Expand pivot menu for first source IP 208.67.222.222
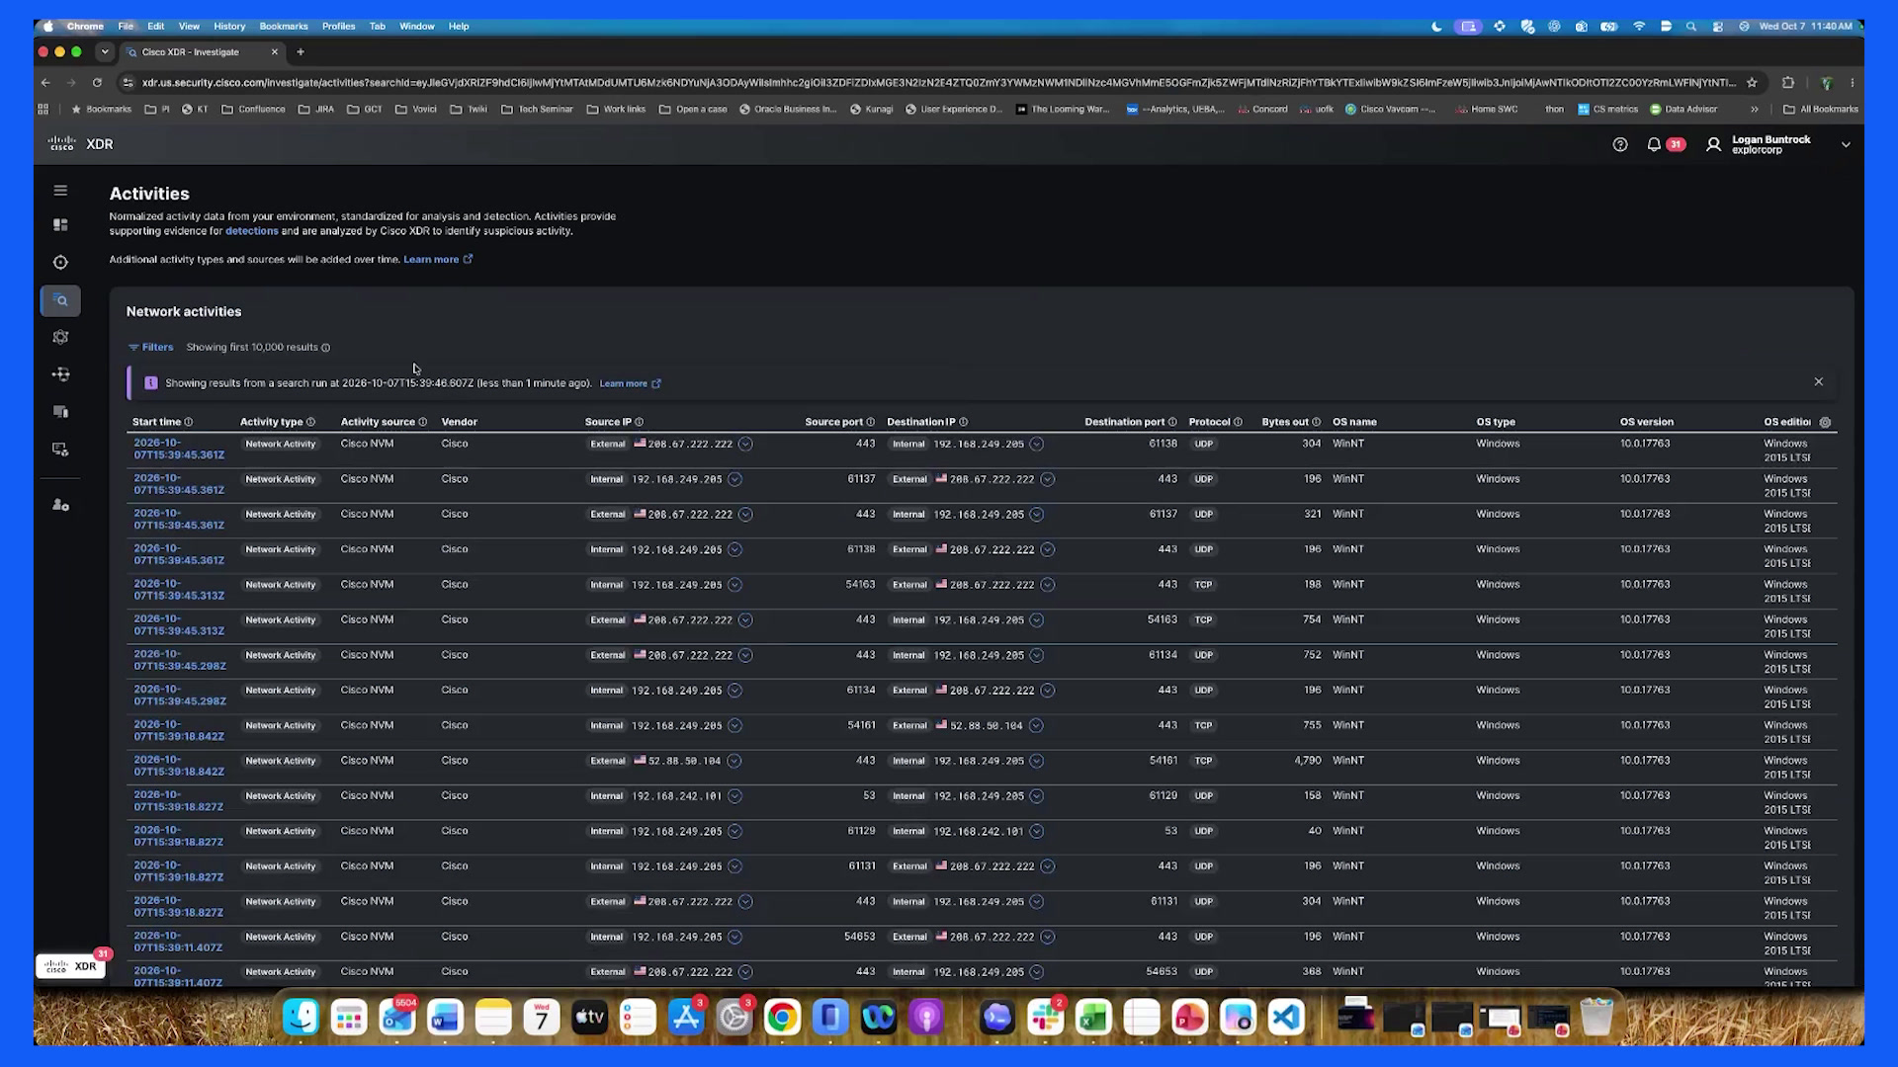Image resolution: width=1898 pixels, height=1067 pixels. [745, 445]
